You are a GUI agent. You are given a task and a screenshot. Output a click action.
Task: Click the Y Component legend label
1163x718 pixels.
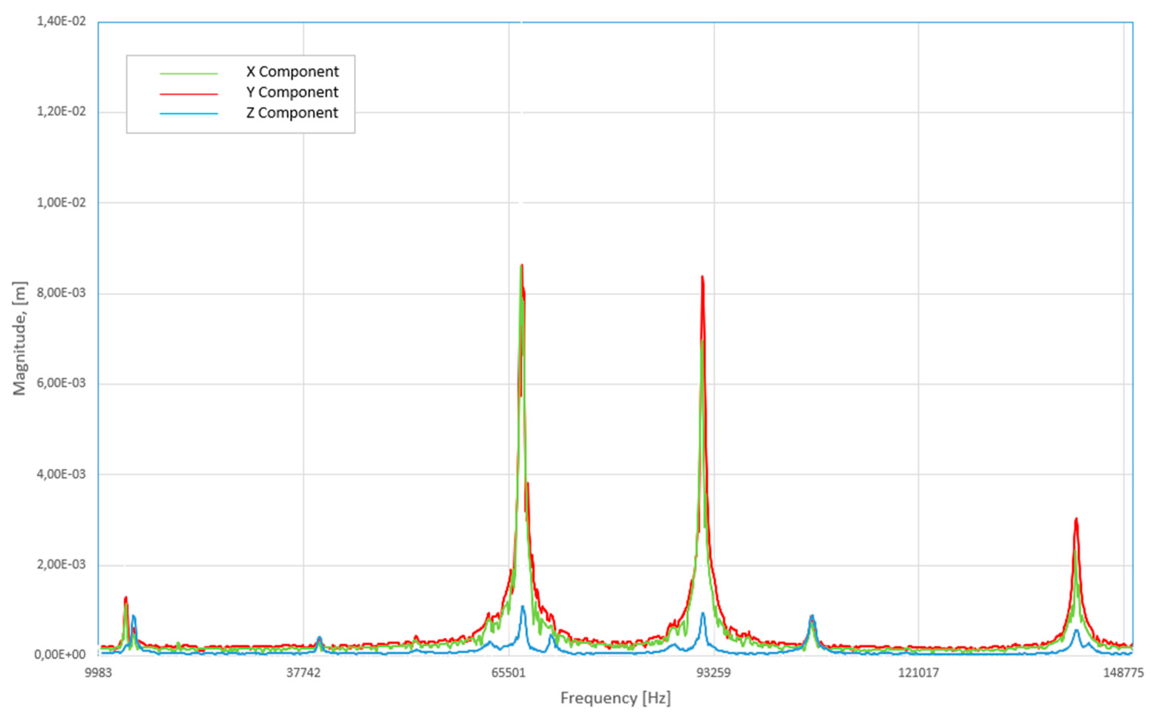(x=292, y=92)
